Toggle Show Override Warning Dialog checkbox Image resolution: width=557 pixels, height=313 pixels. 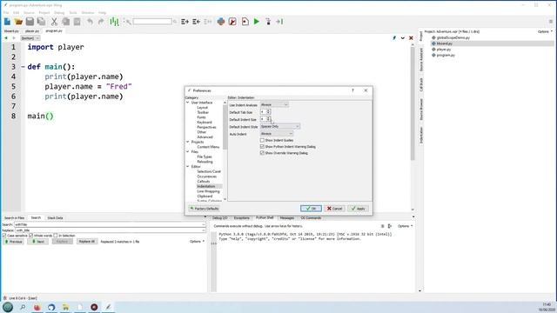(262, 153)
